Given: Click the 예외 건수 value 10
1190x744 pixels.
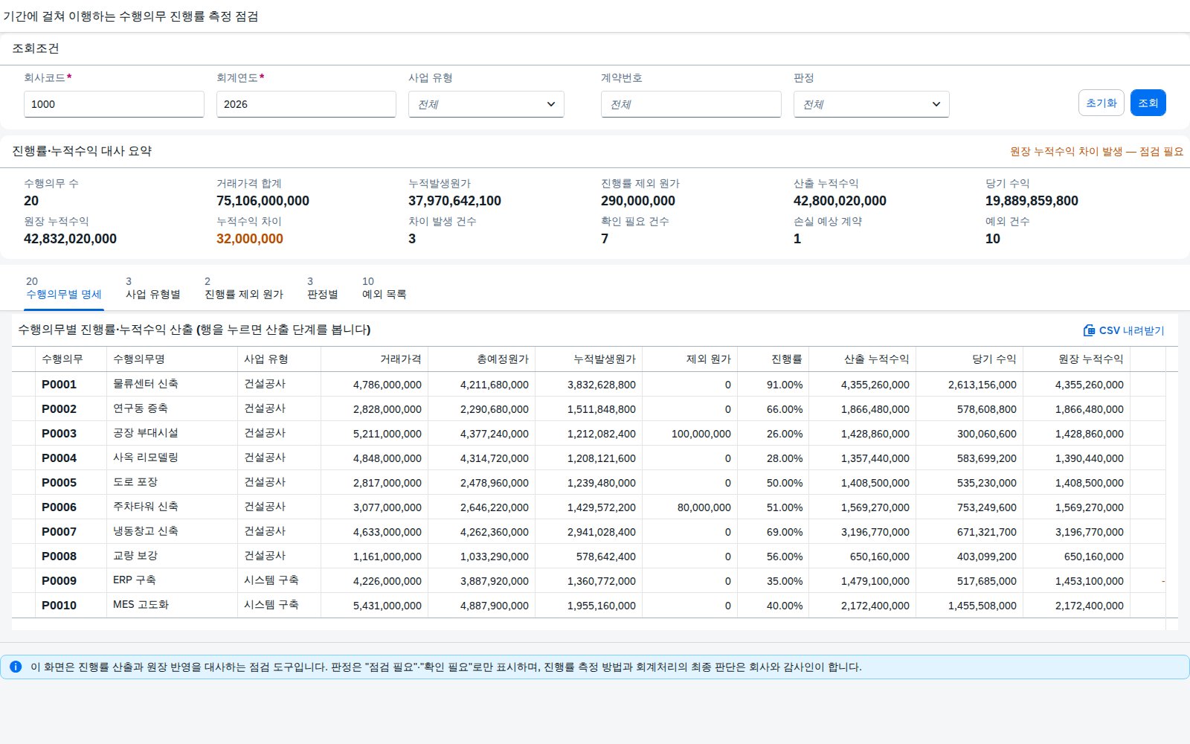Looking at the screenshot, I should [993, 239].
